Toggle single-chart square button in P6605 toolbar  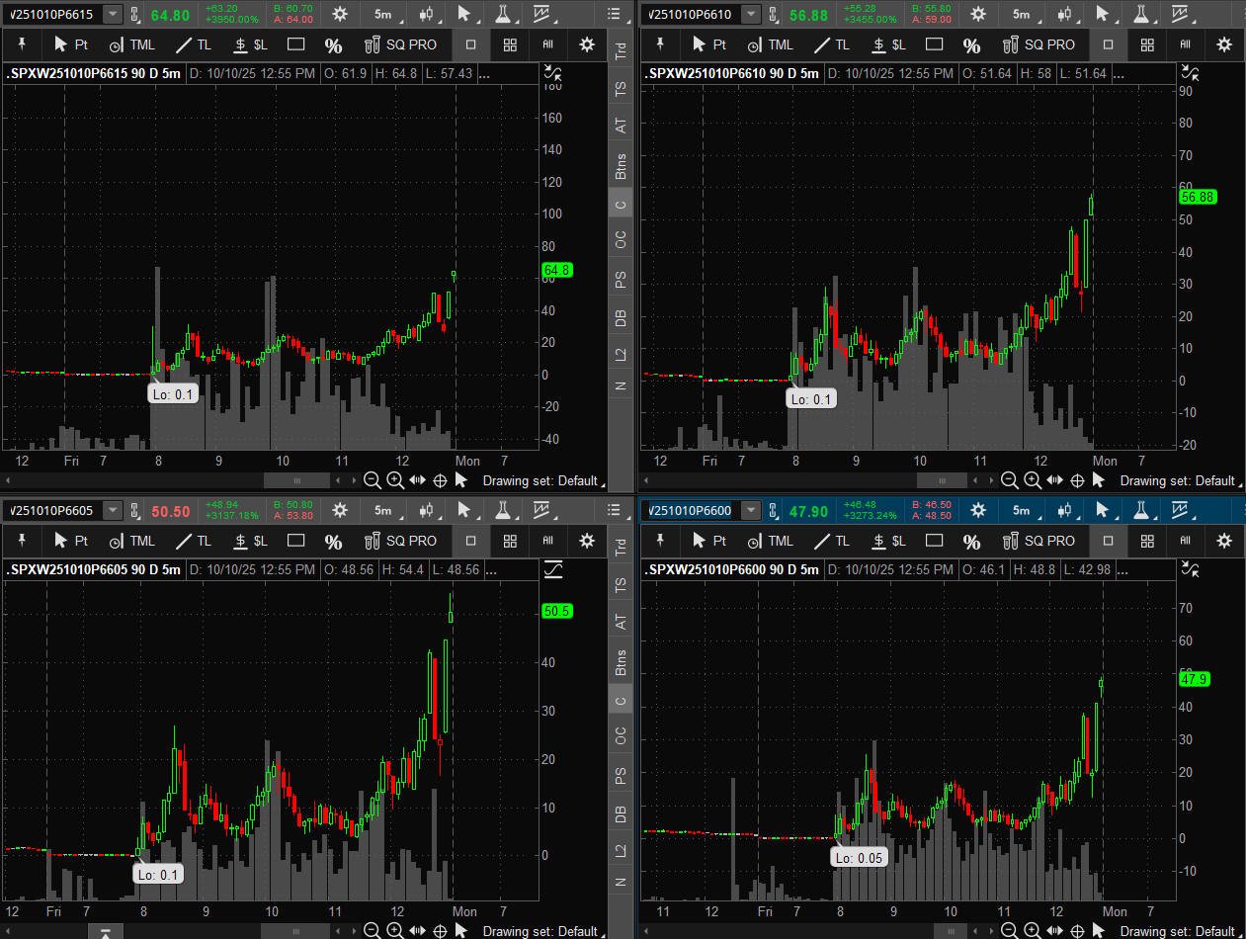pos(470,542)
